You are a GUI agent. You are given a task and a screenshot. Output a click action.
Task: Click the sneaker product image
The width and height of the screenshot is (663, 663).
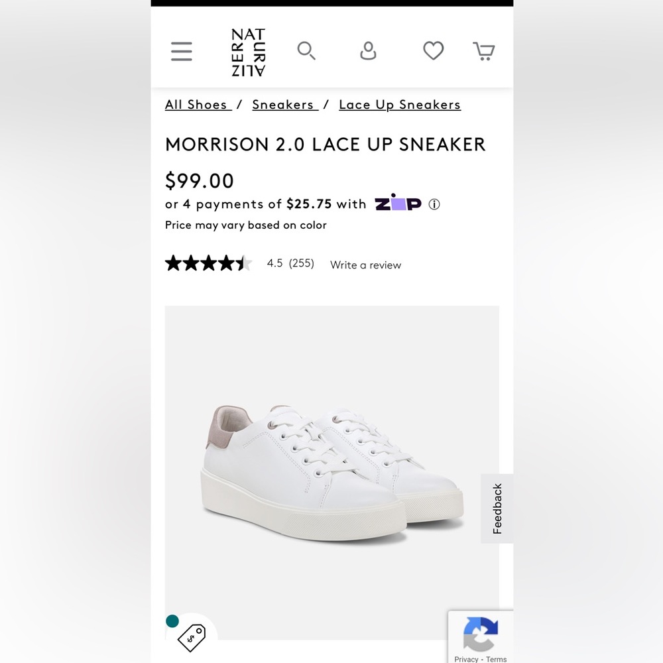point(331,471)
